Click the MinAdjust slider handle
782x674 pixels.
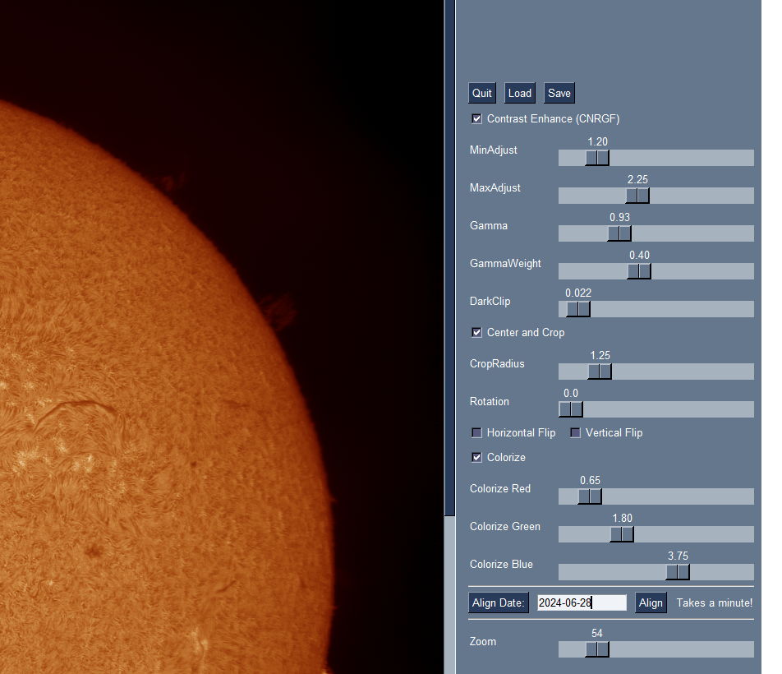pos(597,158)
